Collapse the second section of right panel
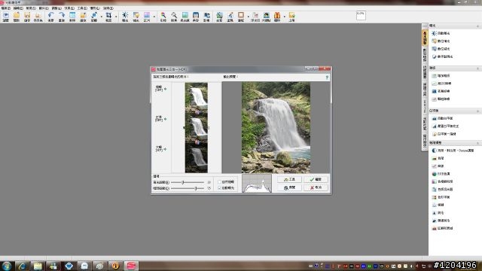Image resolution: width=482 pixels, height=271 pixels. (477, 69)
